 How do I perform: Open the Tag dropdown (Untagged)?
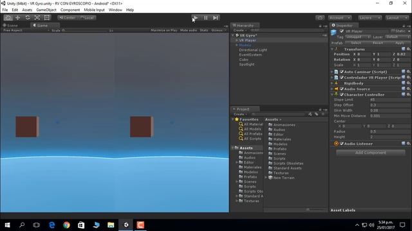(x=358, y=37)
